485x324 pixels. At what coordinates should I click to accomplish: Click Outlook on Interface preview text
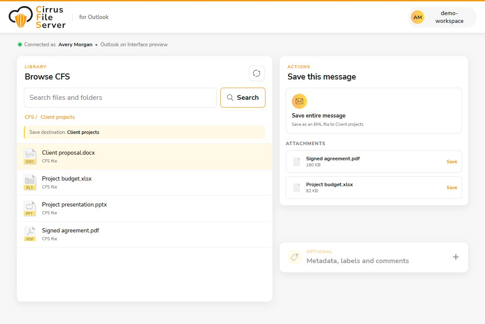pos(134,44)
